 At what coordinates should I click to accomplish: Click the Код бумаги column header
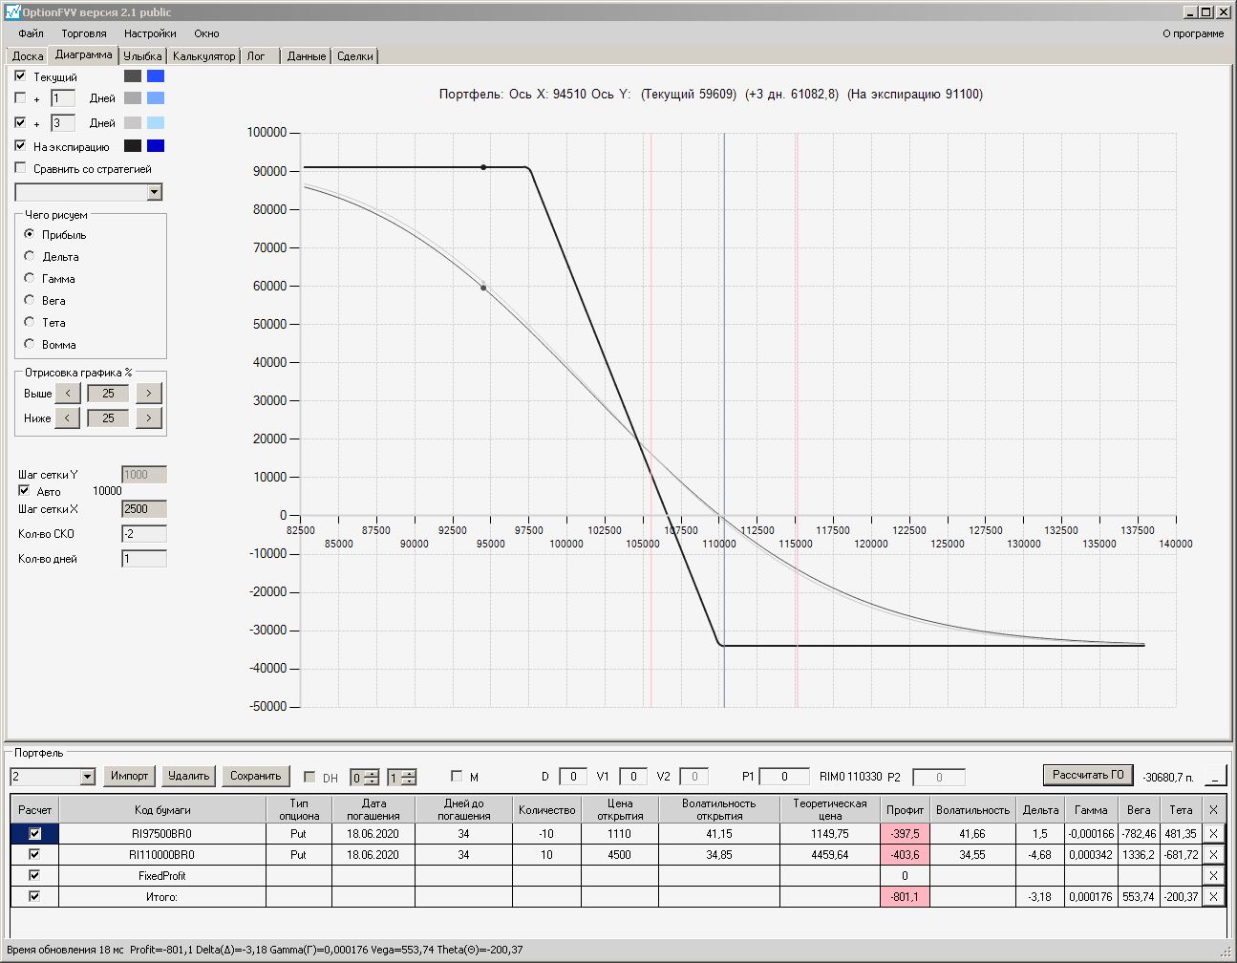coord(162,810)
